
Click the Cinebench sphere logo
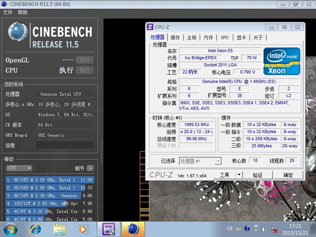tap(18, 32)
